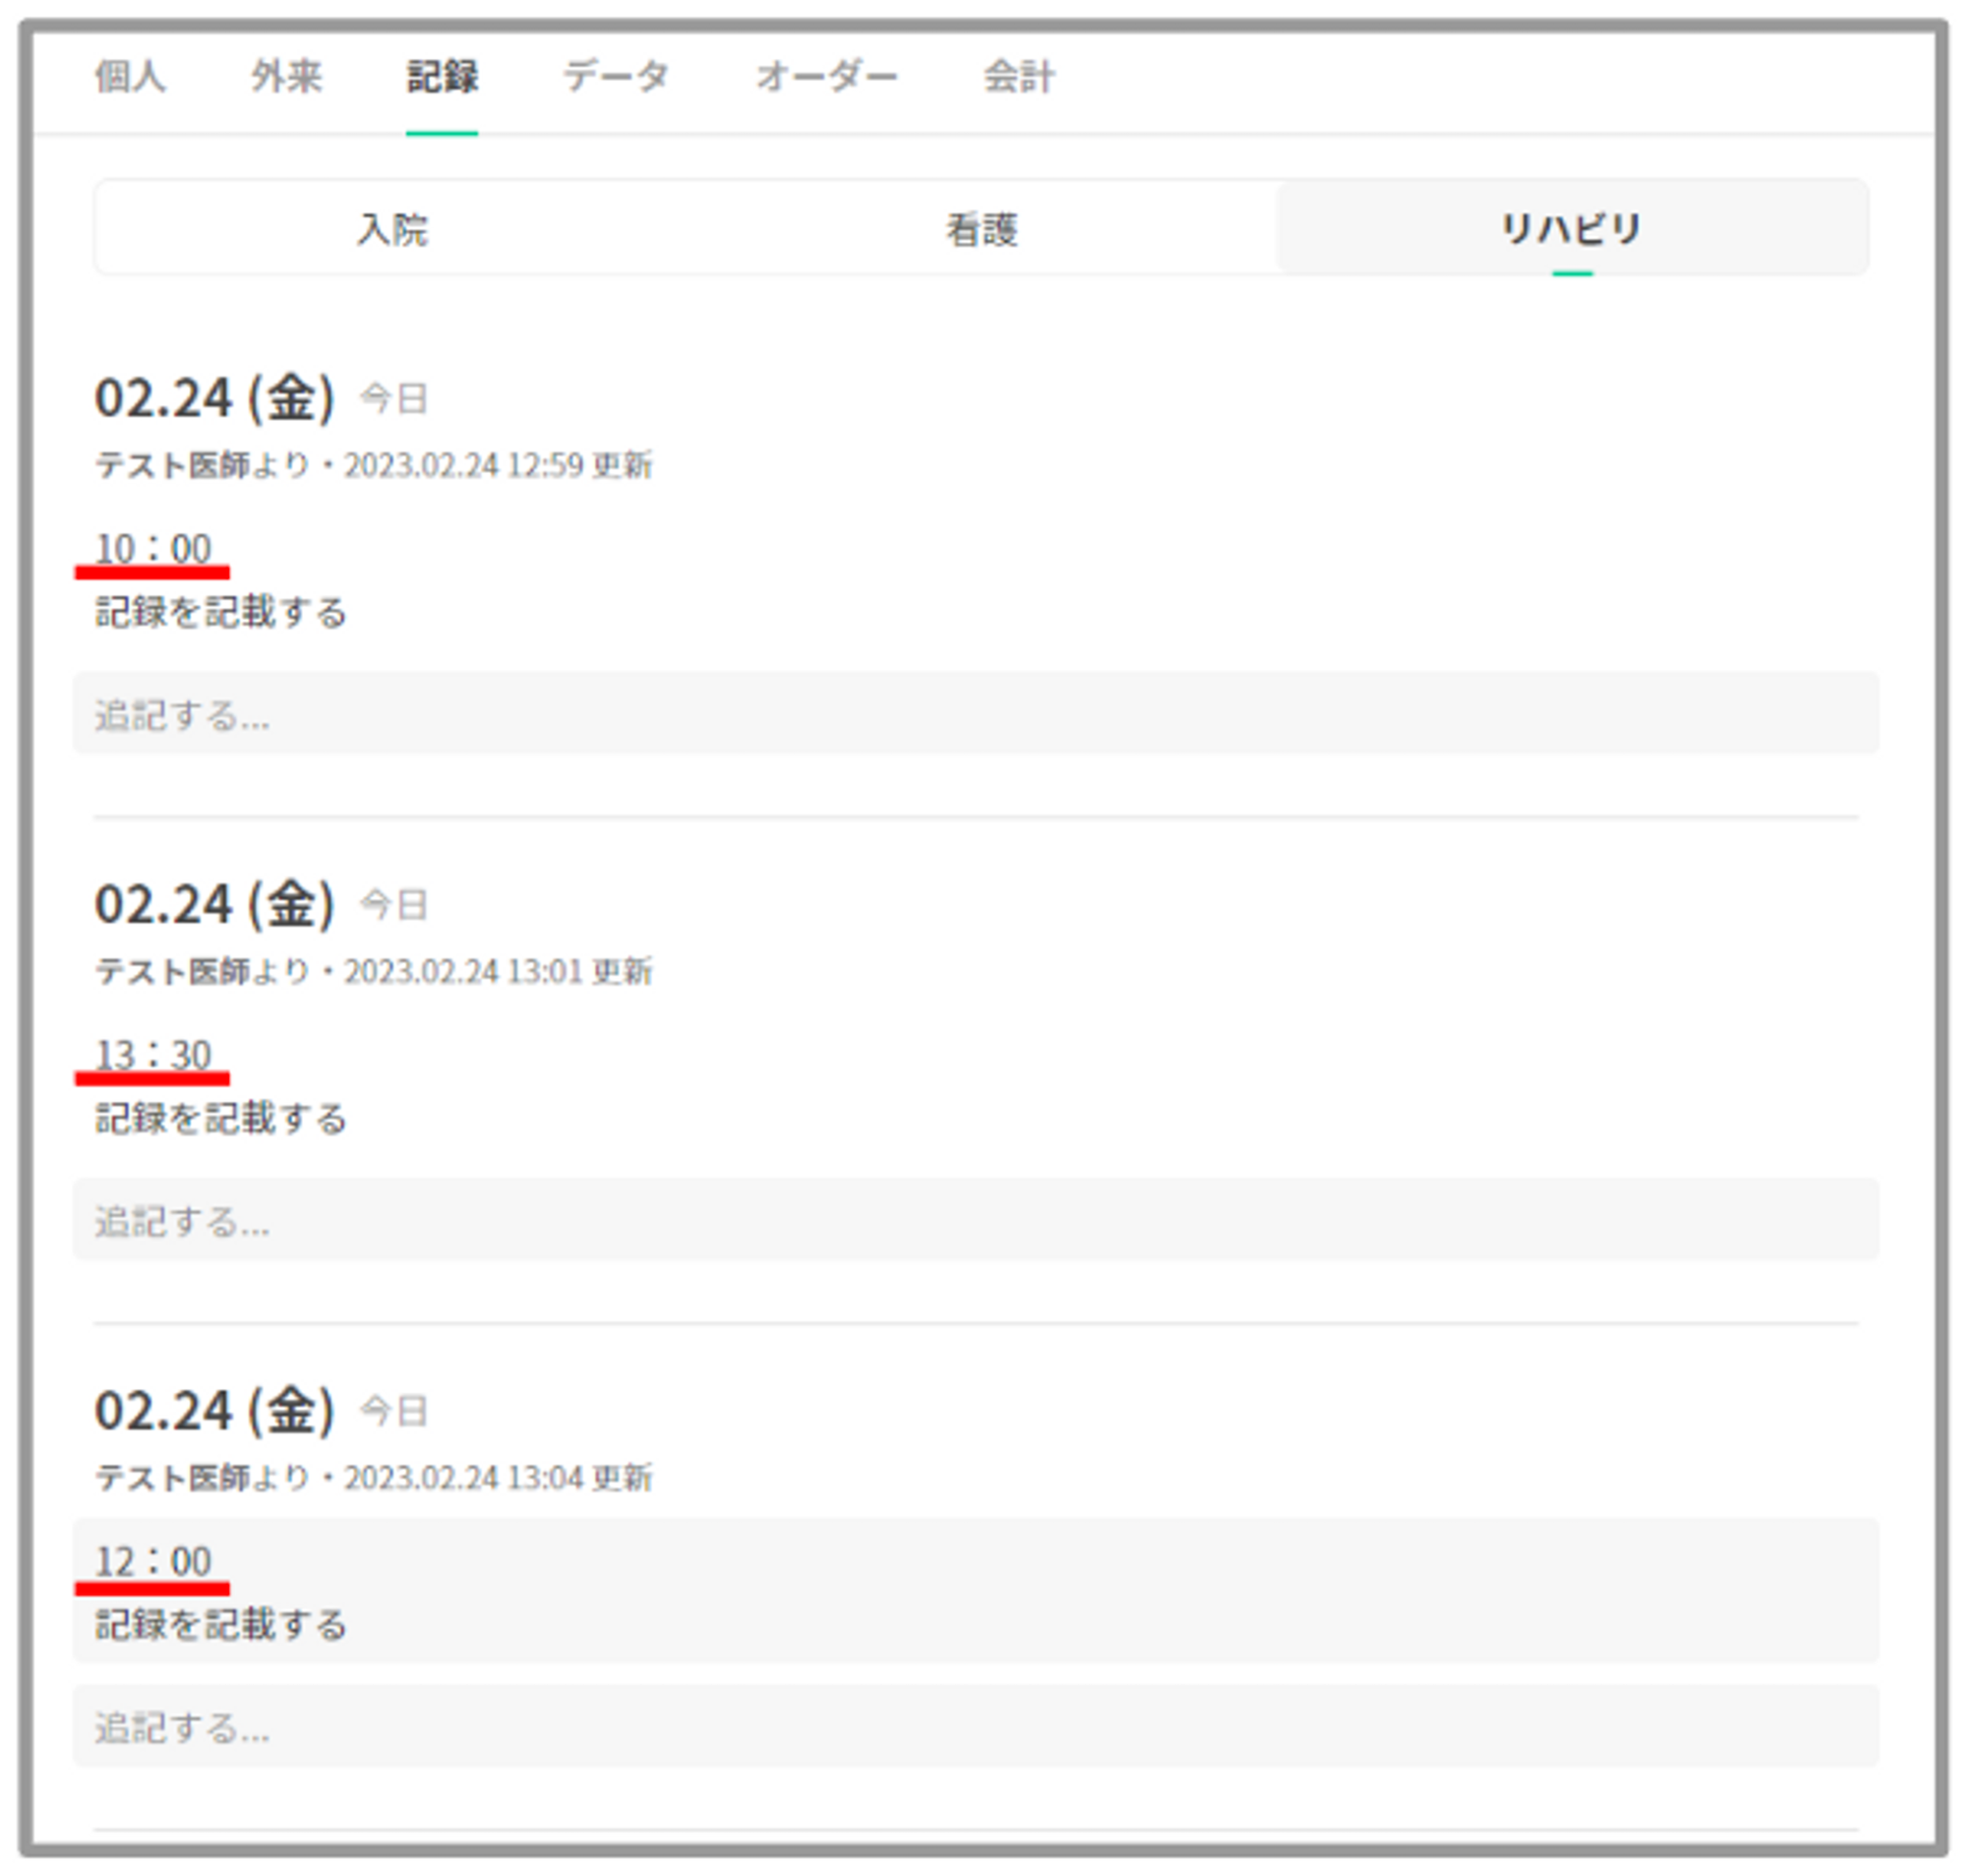
Task: Open the 個人 tab
Action: [x=130, y=76]
